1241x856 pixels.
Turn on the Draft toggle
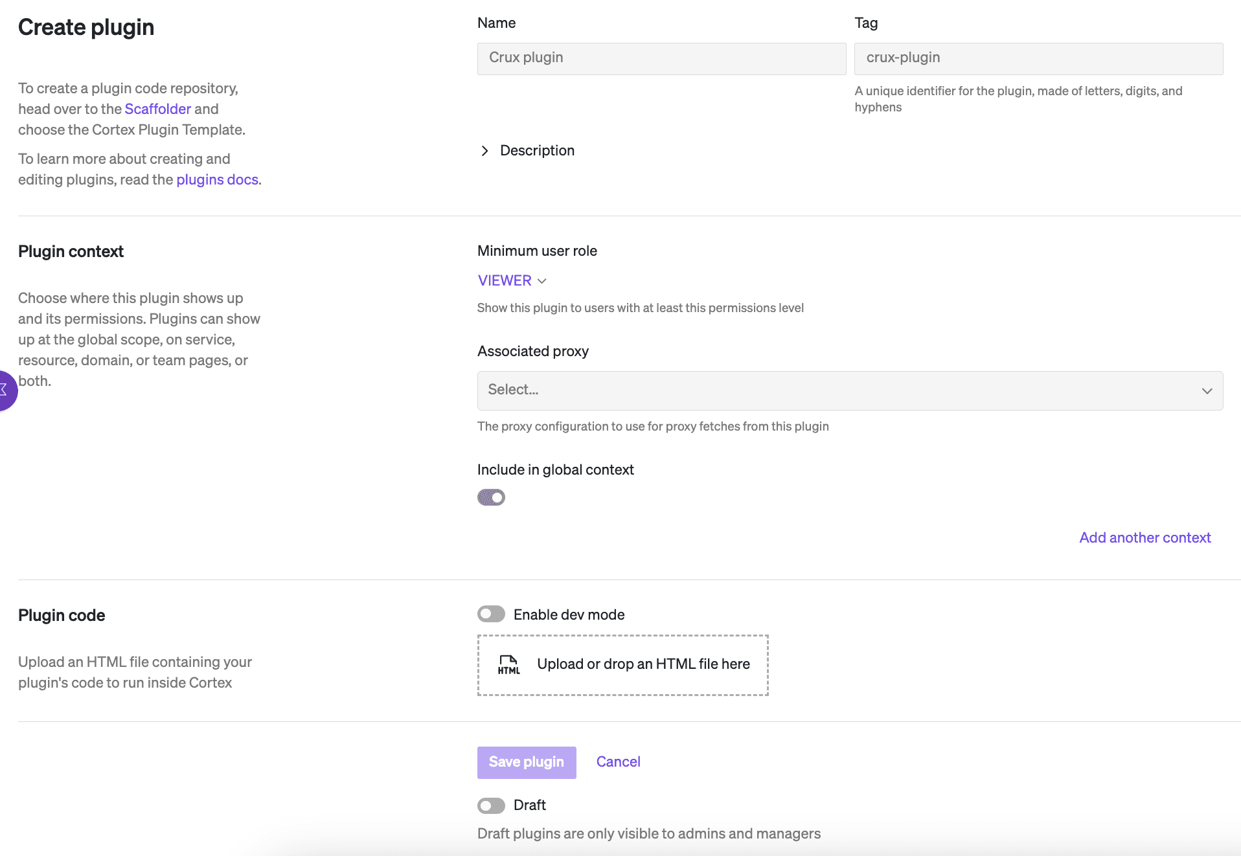[491, 805]
